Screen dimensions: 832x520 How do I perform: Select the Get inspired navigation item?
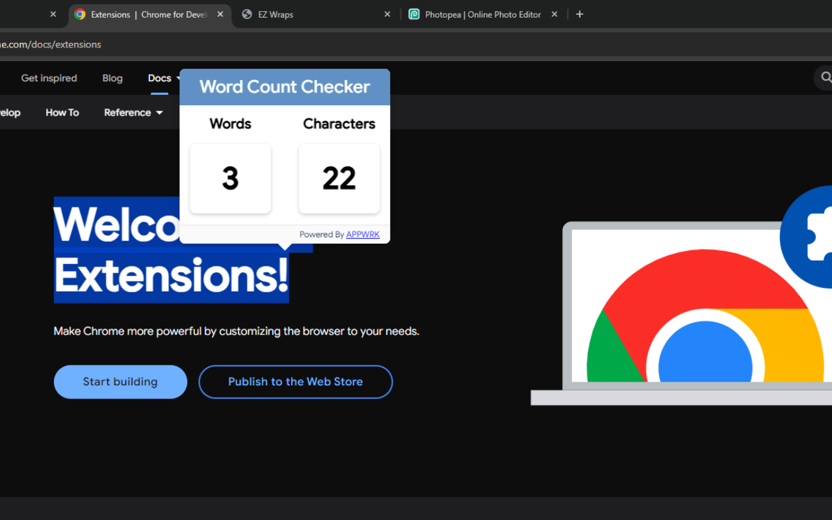coord(49,78)
